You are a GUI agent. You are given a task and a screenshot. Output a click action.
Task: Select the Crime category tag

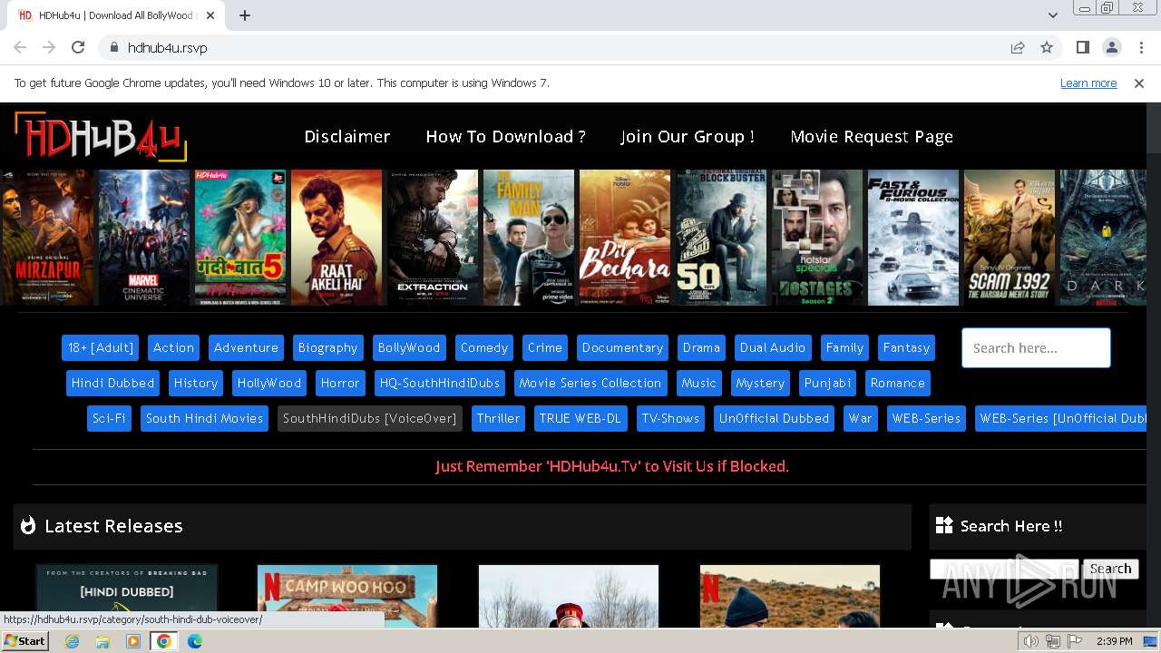point(545,347)
